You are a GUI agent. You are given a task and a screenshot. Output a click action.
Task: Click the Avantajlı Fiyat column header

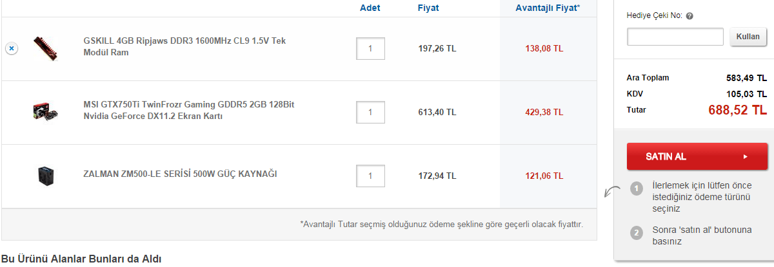click(x=548, y=8)
